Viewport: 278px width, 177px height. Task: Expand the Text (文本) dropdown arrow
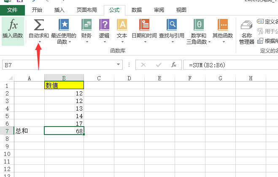[x=122, y=42]
